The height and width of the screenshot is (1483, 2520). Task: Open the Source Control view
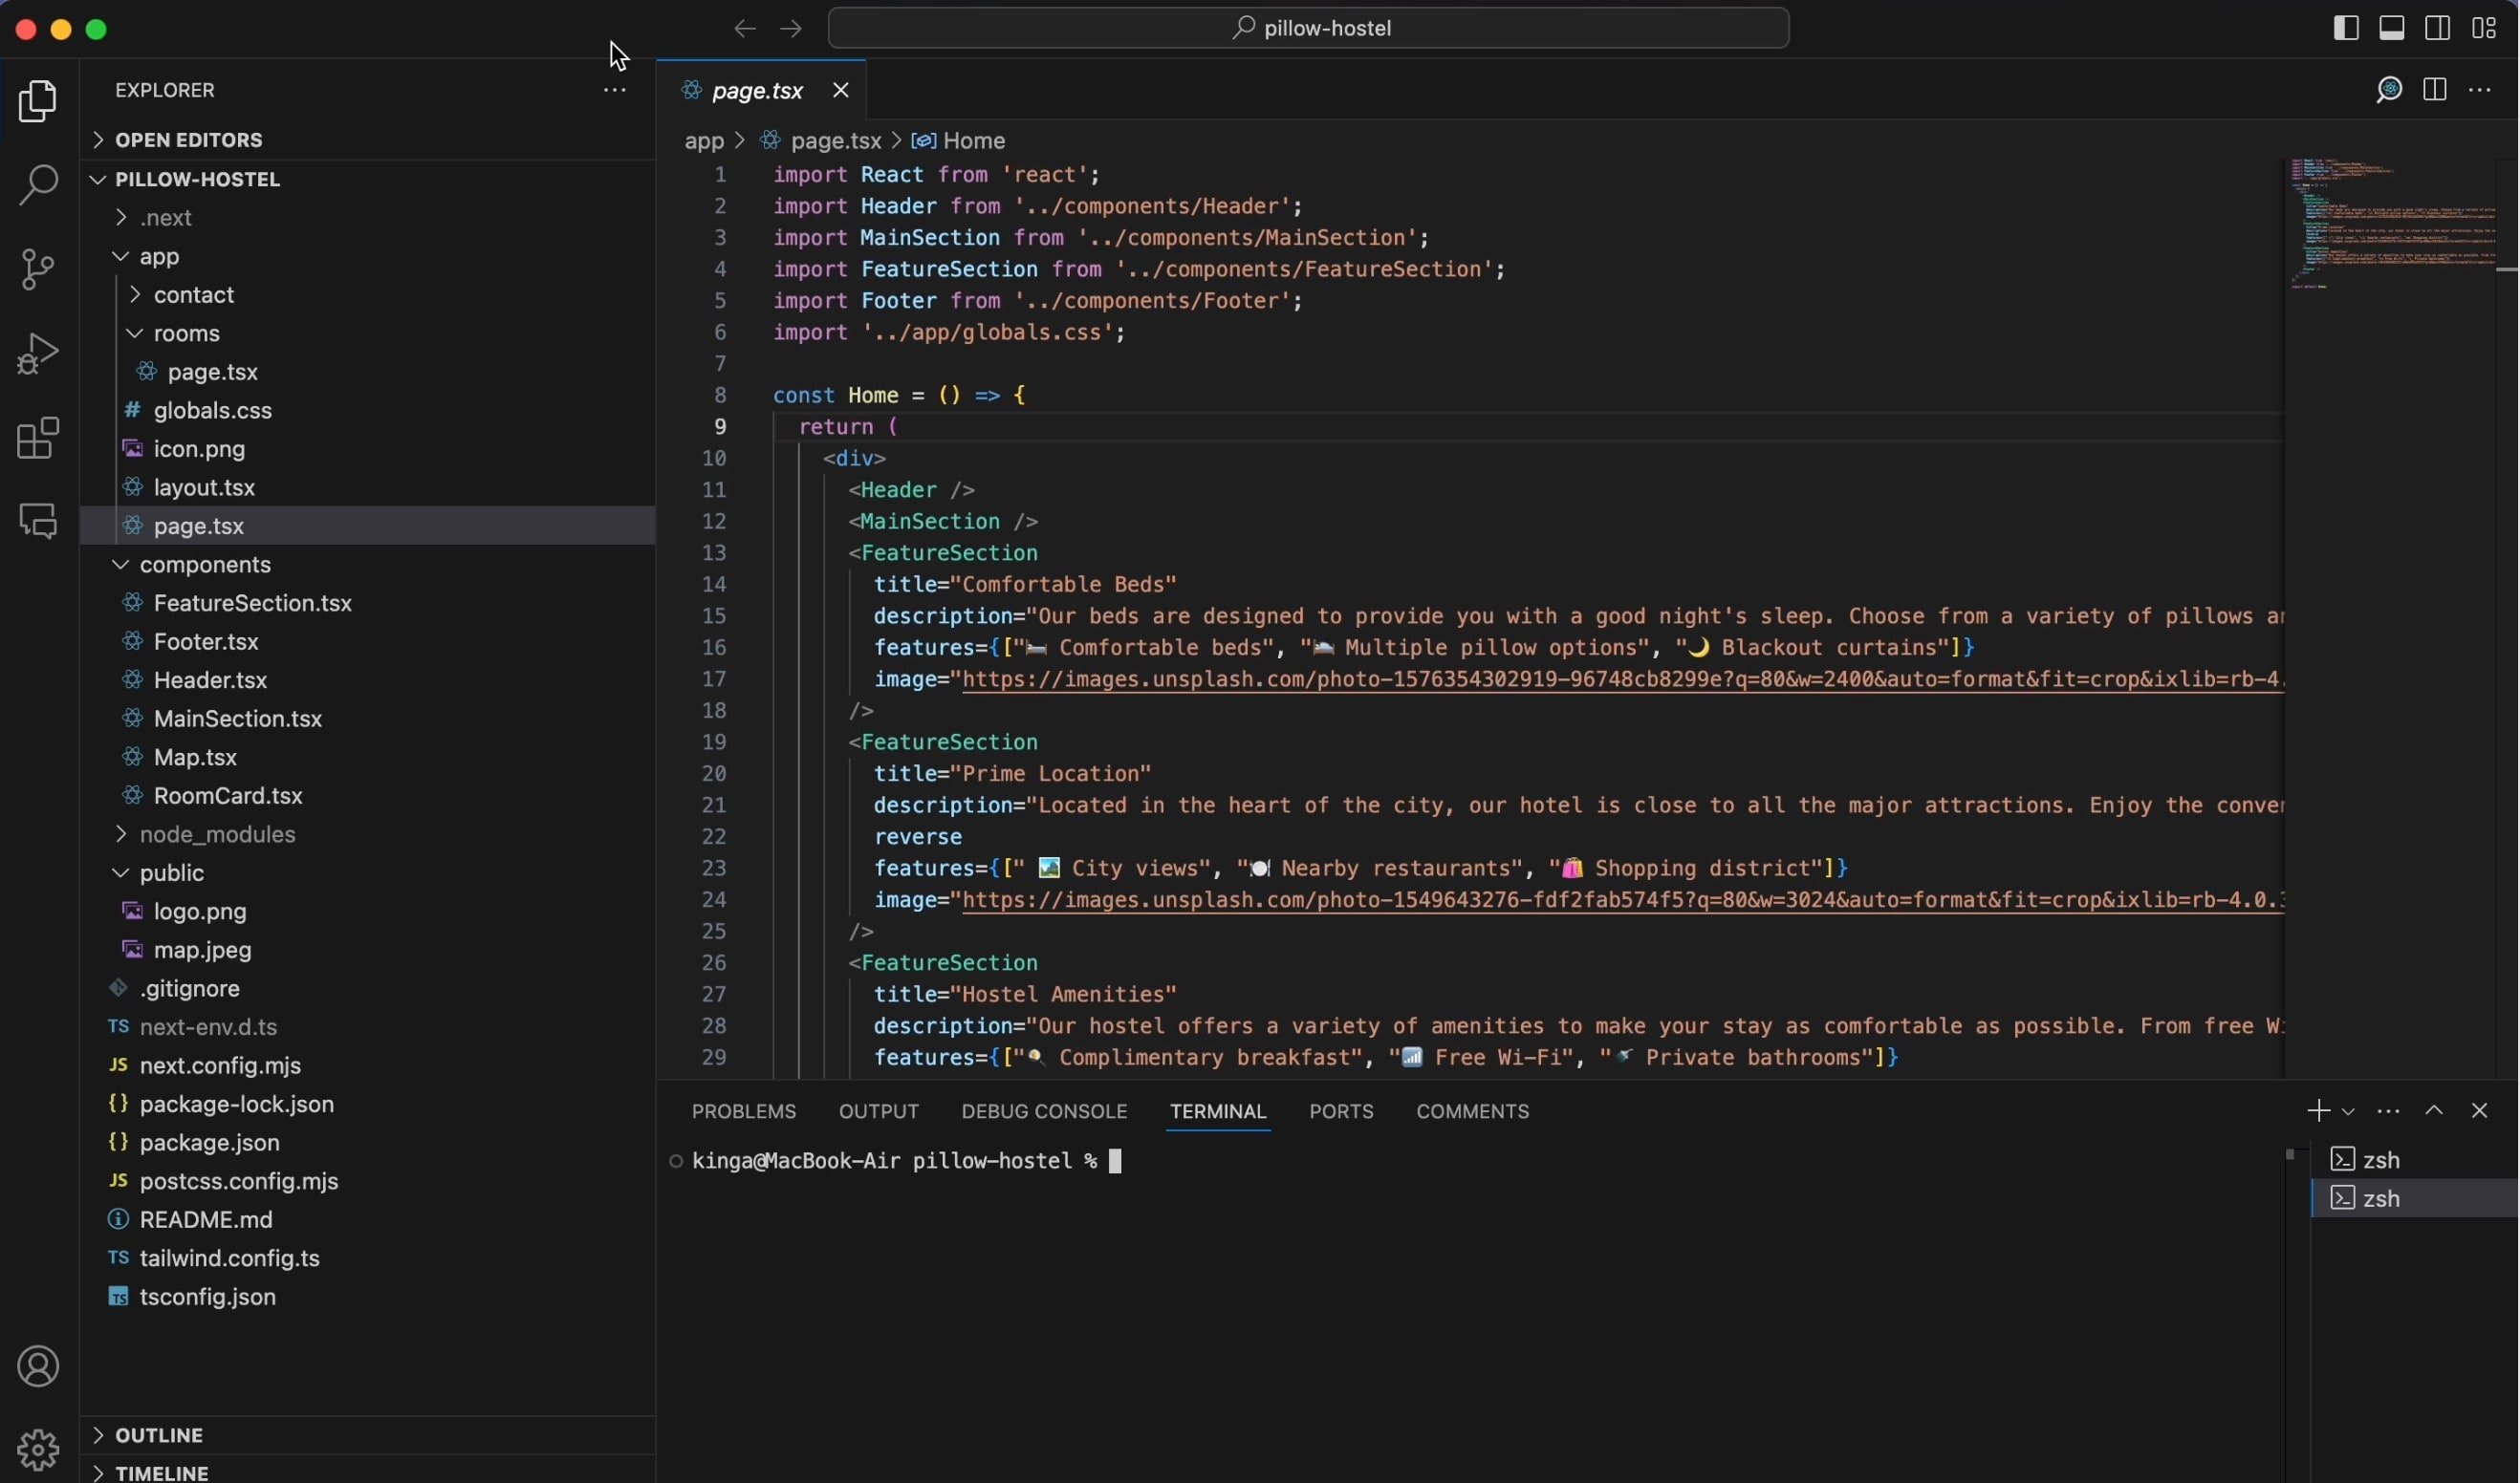click(x=38, y=269)
